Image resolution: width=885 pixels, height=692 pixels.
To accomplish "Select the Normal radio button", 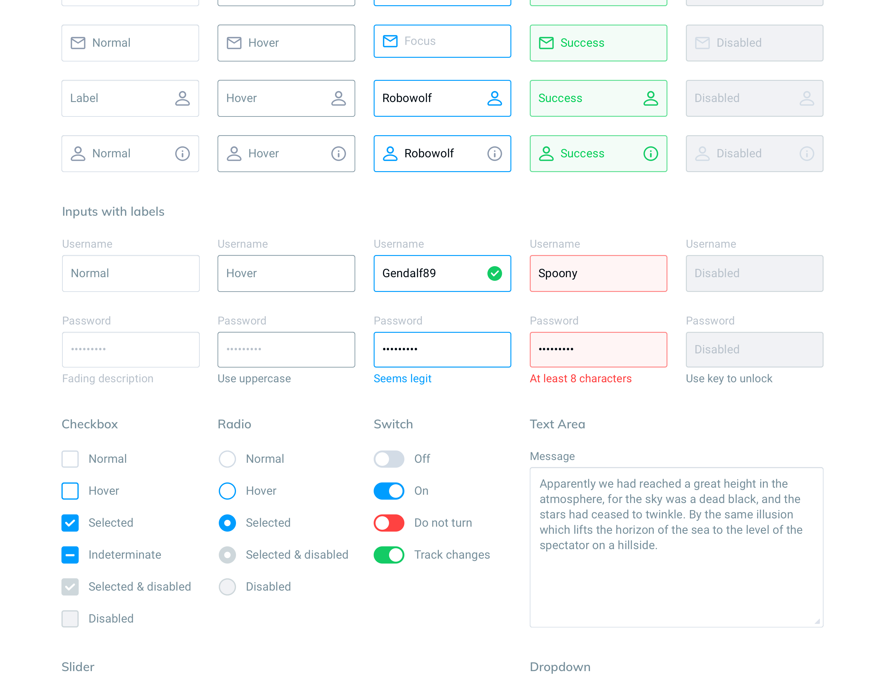I will pyautogui.click(x=227, y=459).
